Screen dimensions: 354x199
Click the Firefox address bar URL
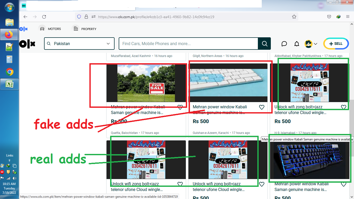(156, 17)
